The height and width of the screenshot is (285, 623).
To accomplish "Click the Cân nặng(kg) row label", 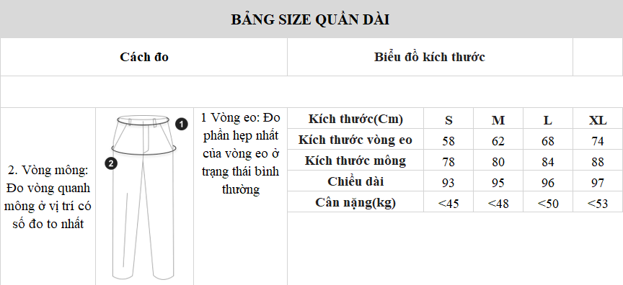I will tap(355, 202).
